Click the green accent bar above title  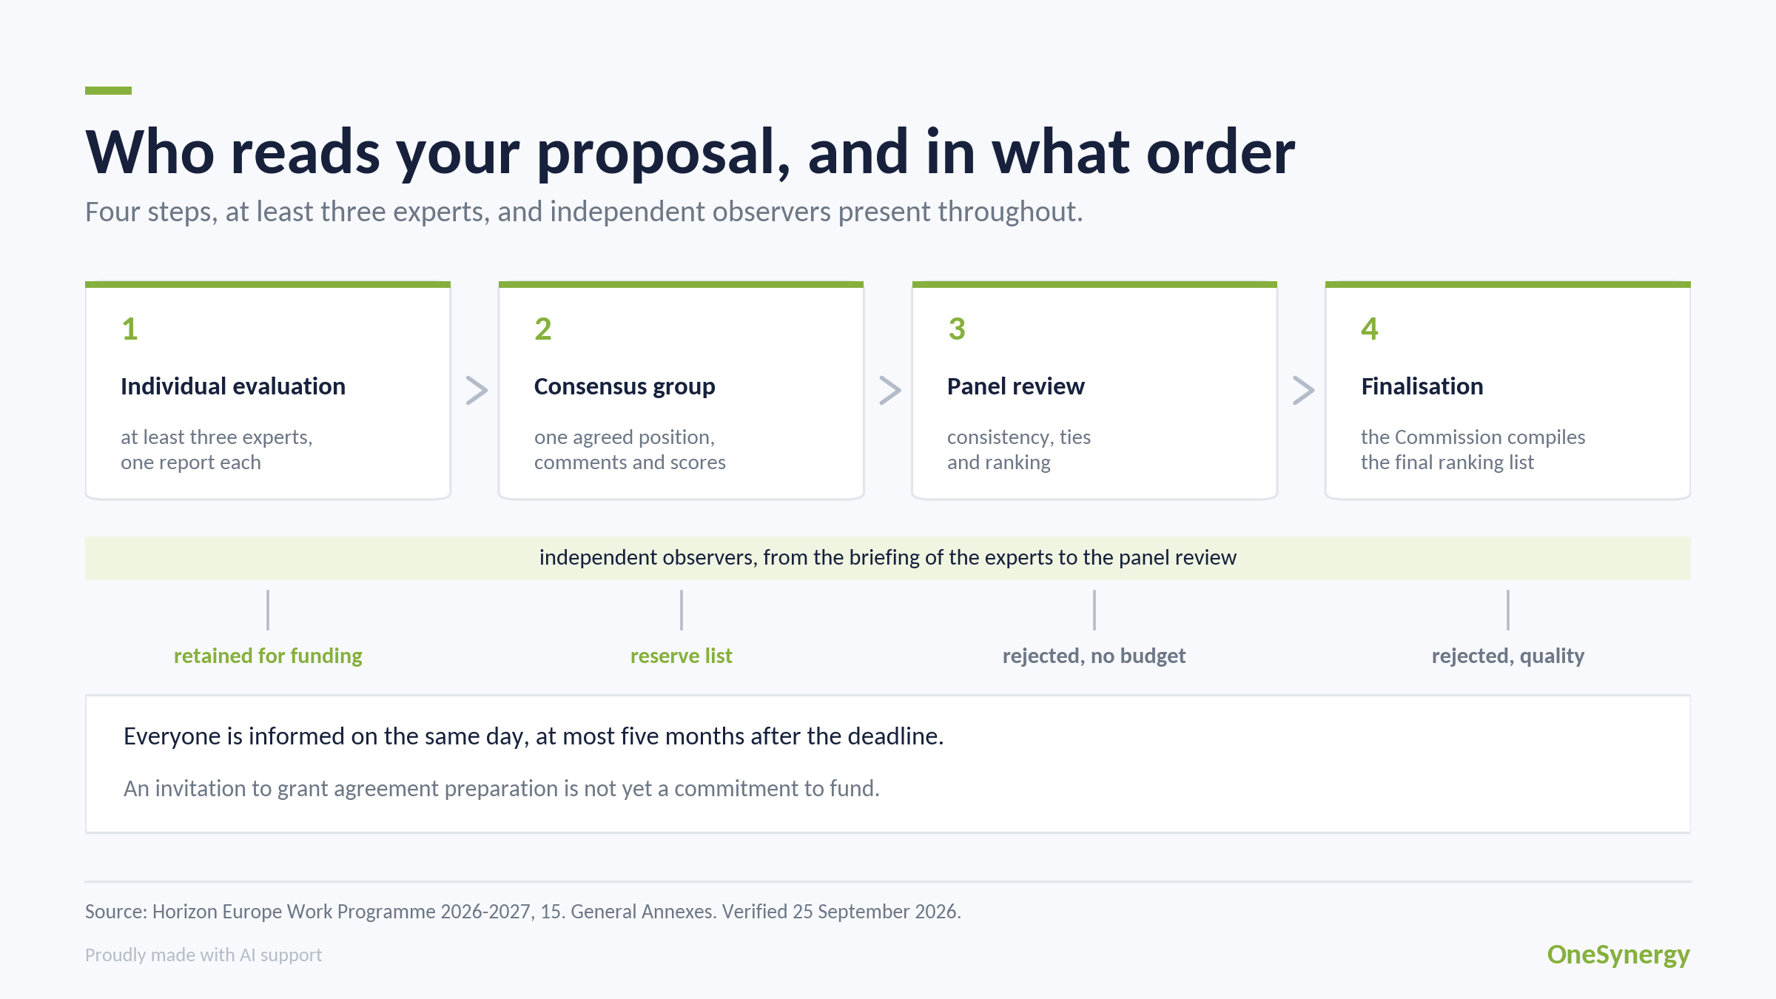pos(108,90)
